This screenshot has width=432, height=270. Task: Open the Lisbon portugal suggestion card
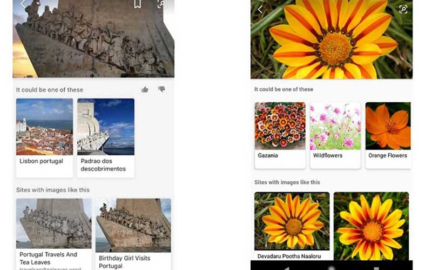click(x=44, y=137)
